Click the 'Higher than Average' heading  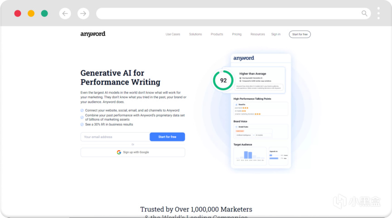coord(253,74)
